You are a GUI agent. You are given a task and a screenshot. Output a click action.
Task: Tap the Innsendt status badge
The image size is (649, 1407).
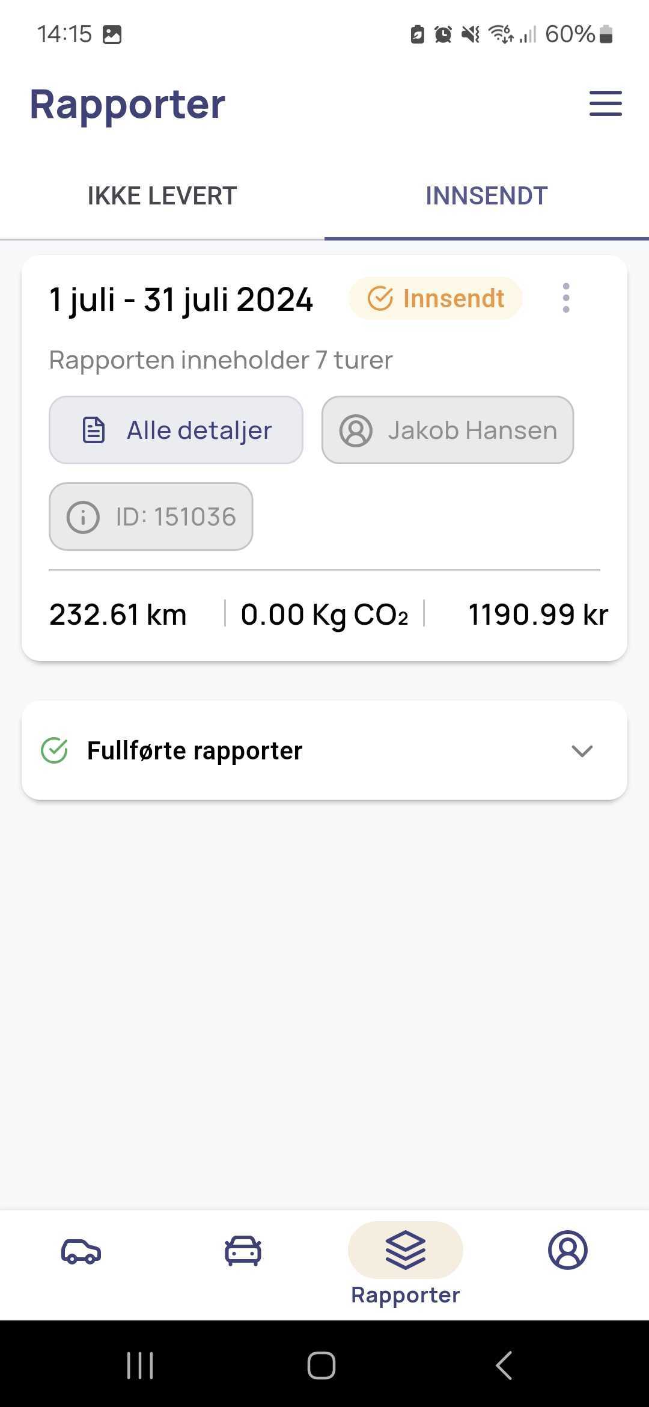click(x=435, y=298)
